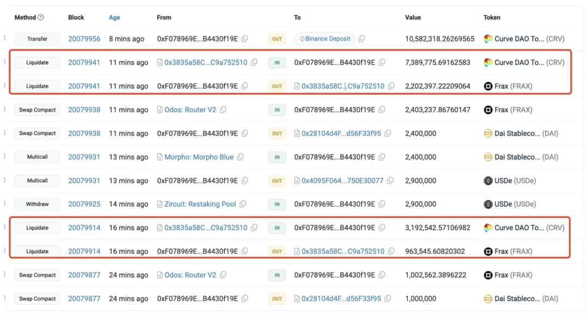
Task: Open the Morpho: Morpho Blue contract link
Action: 199,157
